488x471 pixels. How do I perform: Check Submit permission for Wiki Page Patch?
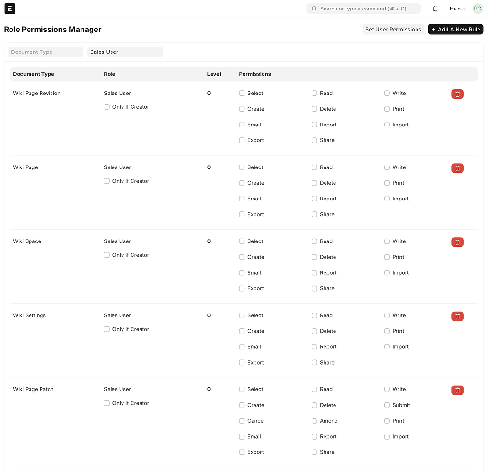coord(386,405)
